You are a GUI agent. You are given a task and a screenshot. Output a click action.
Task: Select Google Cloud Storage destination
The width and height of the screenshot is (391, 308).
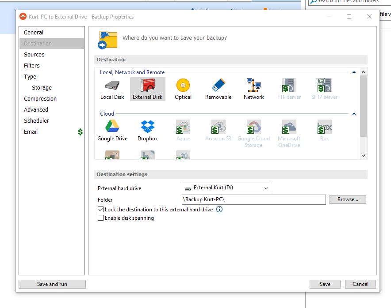point(253,134)
